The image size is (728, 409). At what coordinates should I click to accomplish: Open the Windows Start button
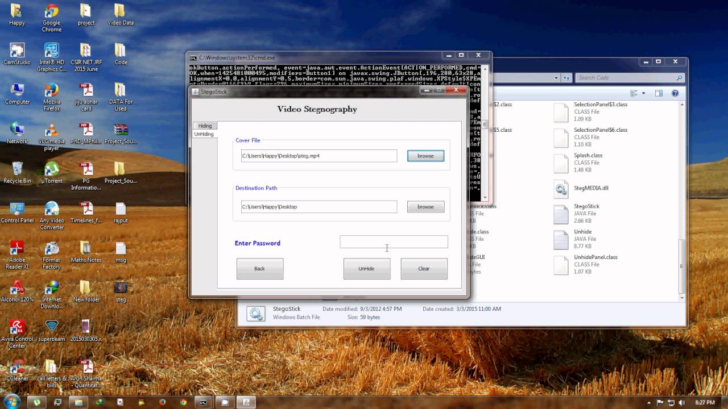(x=11, y=402)
